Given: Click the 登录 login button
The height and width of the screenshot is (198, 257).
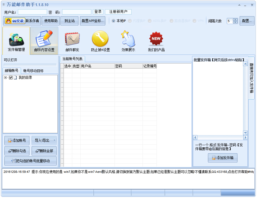Looking at the screenshot, I should 98,12.
